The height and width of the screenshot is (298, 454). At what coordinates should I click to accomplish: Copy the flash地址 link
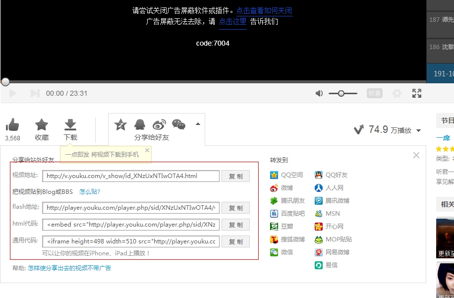(x=236, y=208)
